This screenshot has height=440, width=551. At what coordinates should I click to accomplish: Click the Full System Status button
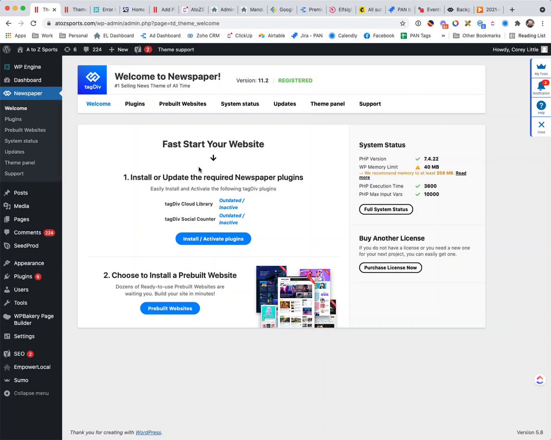point(386,209)
